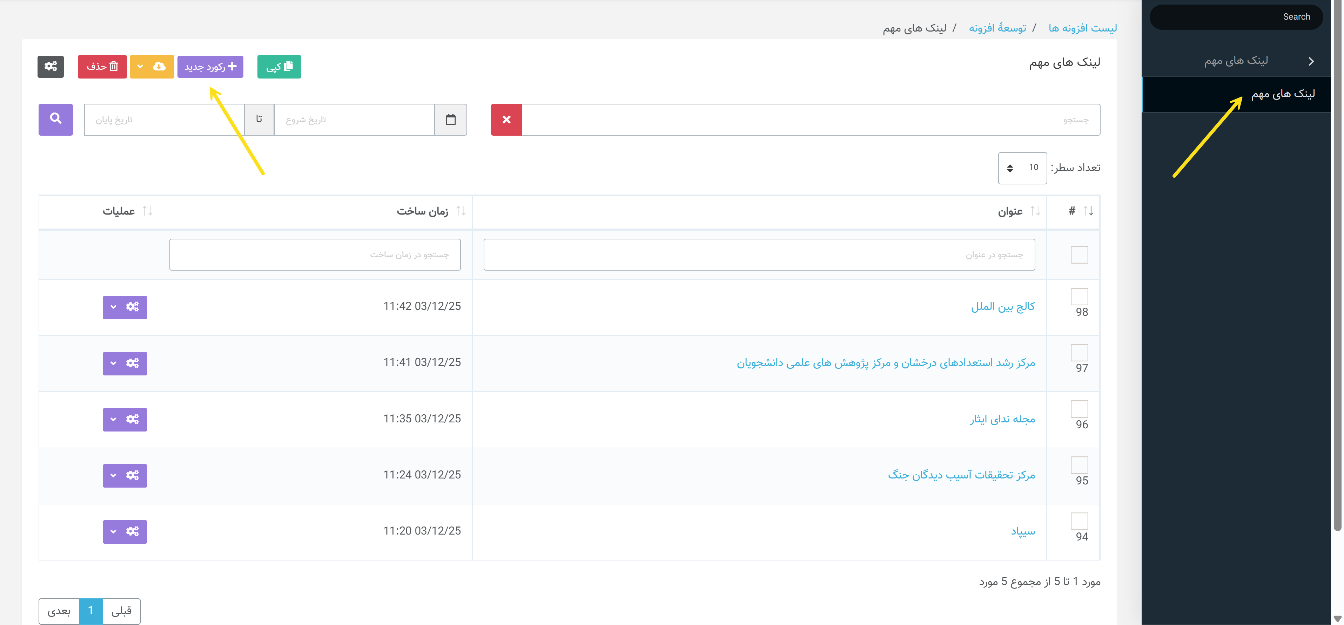Sort by زمان ساخت column arrows
Screen dimensions: 1344x625
pos(460,211)
